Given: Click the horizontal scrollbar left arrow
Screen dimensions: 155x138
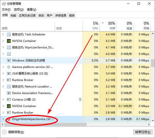Looking at the screenshot, I should 3,124.
